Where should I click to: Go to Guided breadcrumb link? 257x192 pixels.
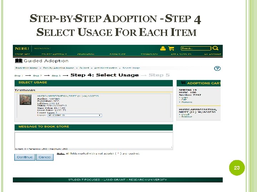point(84,68)
